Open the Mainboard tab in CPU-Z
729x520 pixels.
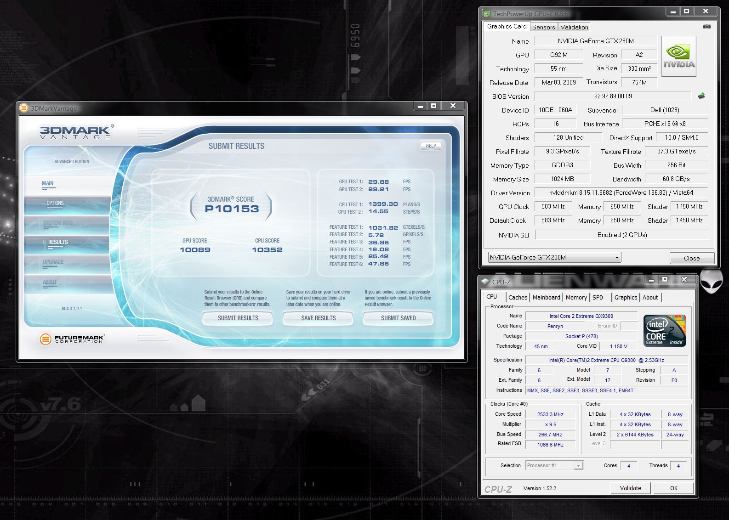[x=546, y=297]
